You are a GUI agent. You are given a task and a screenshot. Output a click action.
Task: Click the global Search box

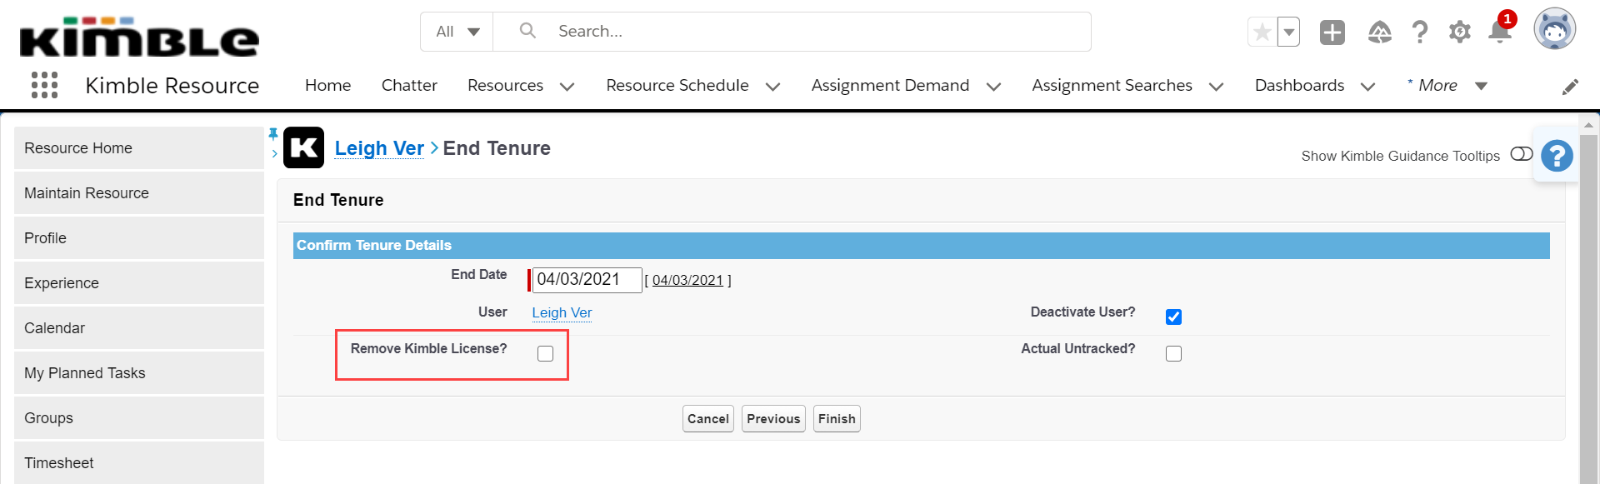pyautogui.click(x=792, y=32)
